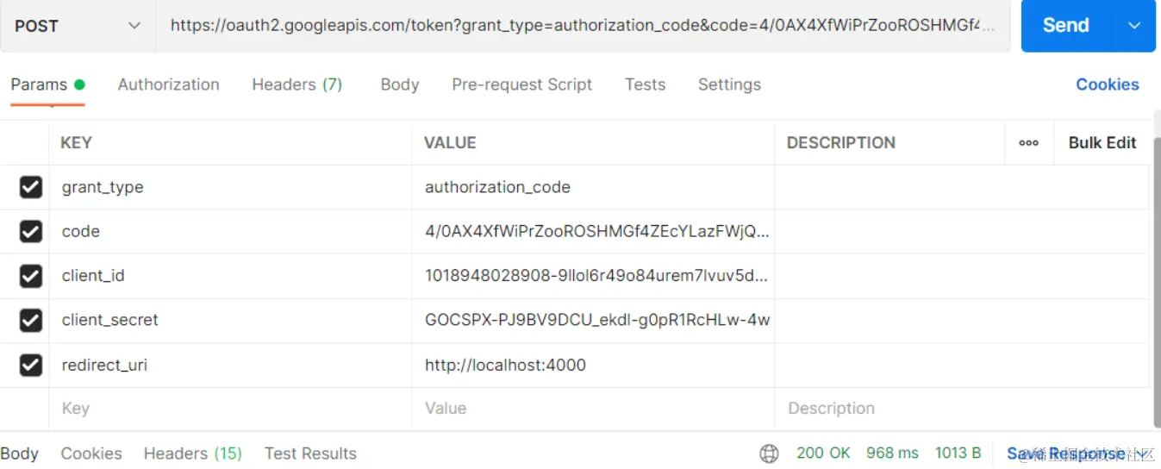Screen dimensions: 1161x469
Task: Click the code key cell
Action: coord(231,231)
